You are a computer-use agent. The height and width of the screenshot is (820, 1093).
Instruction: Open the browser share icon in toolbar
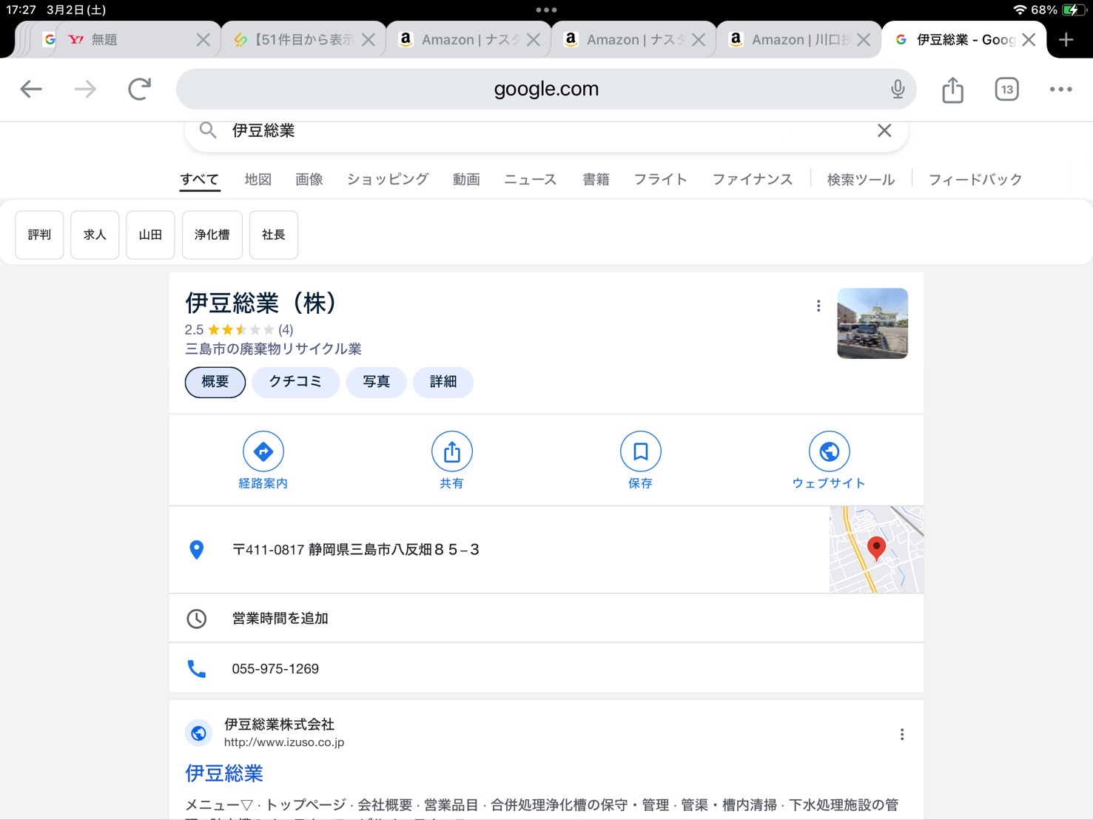(x=953, y=90)
